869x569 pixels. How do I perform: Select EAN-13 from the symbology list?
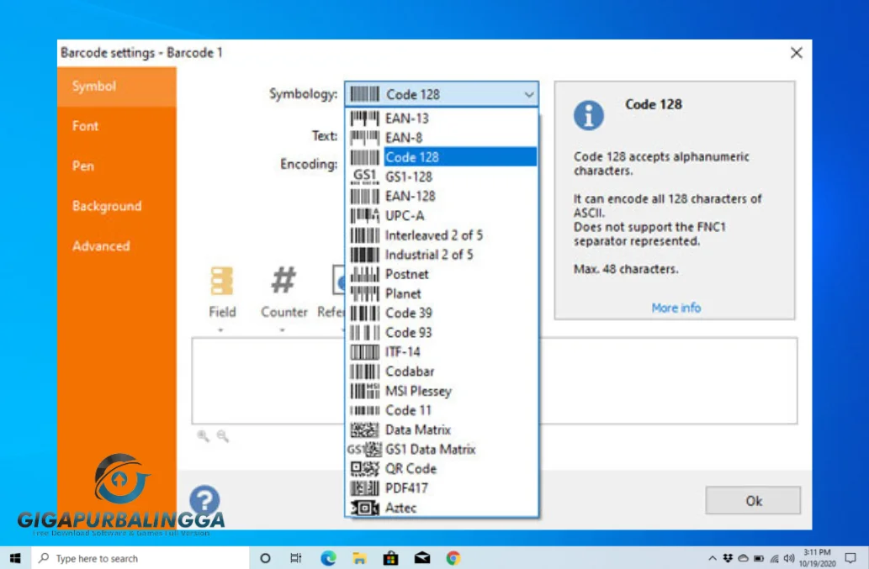point(441,118)
